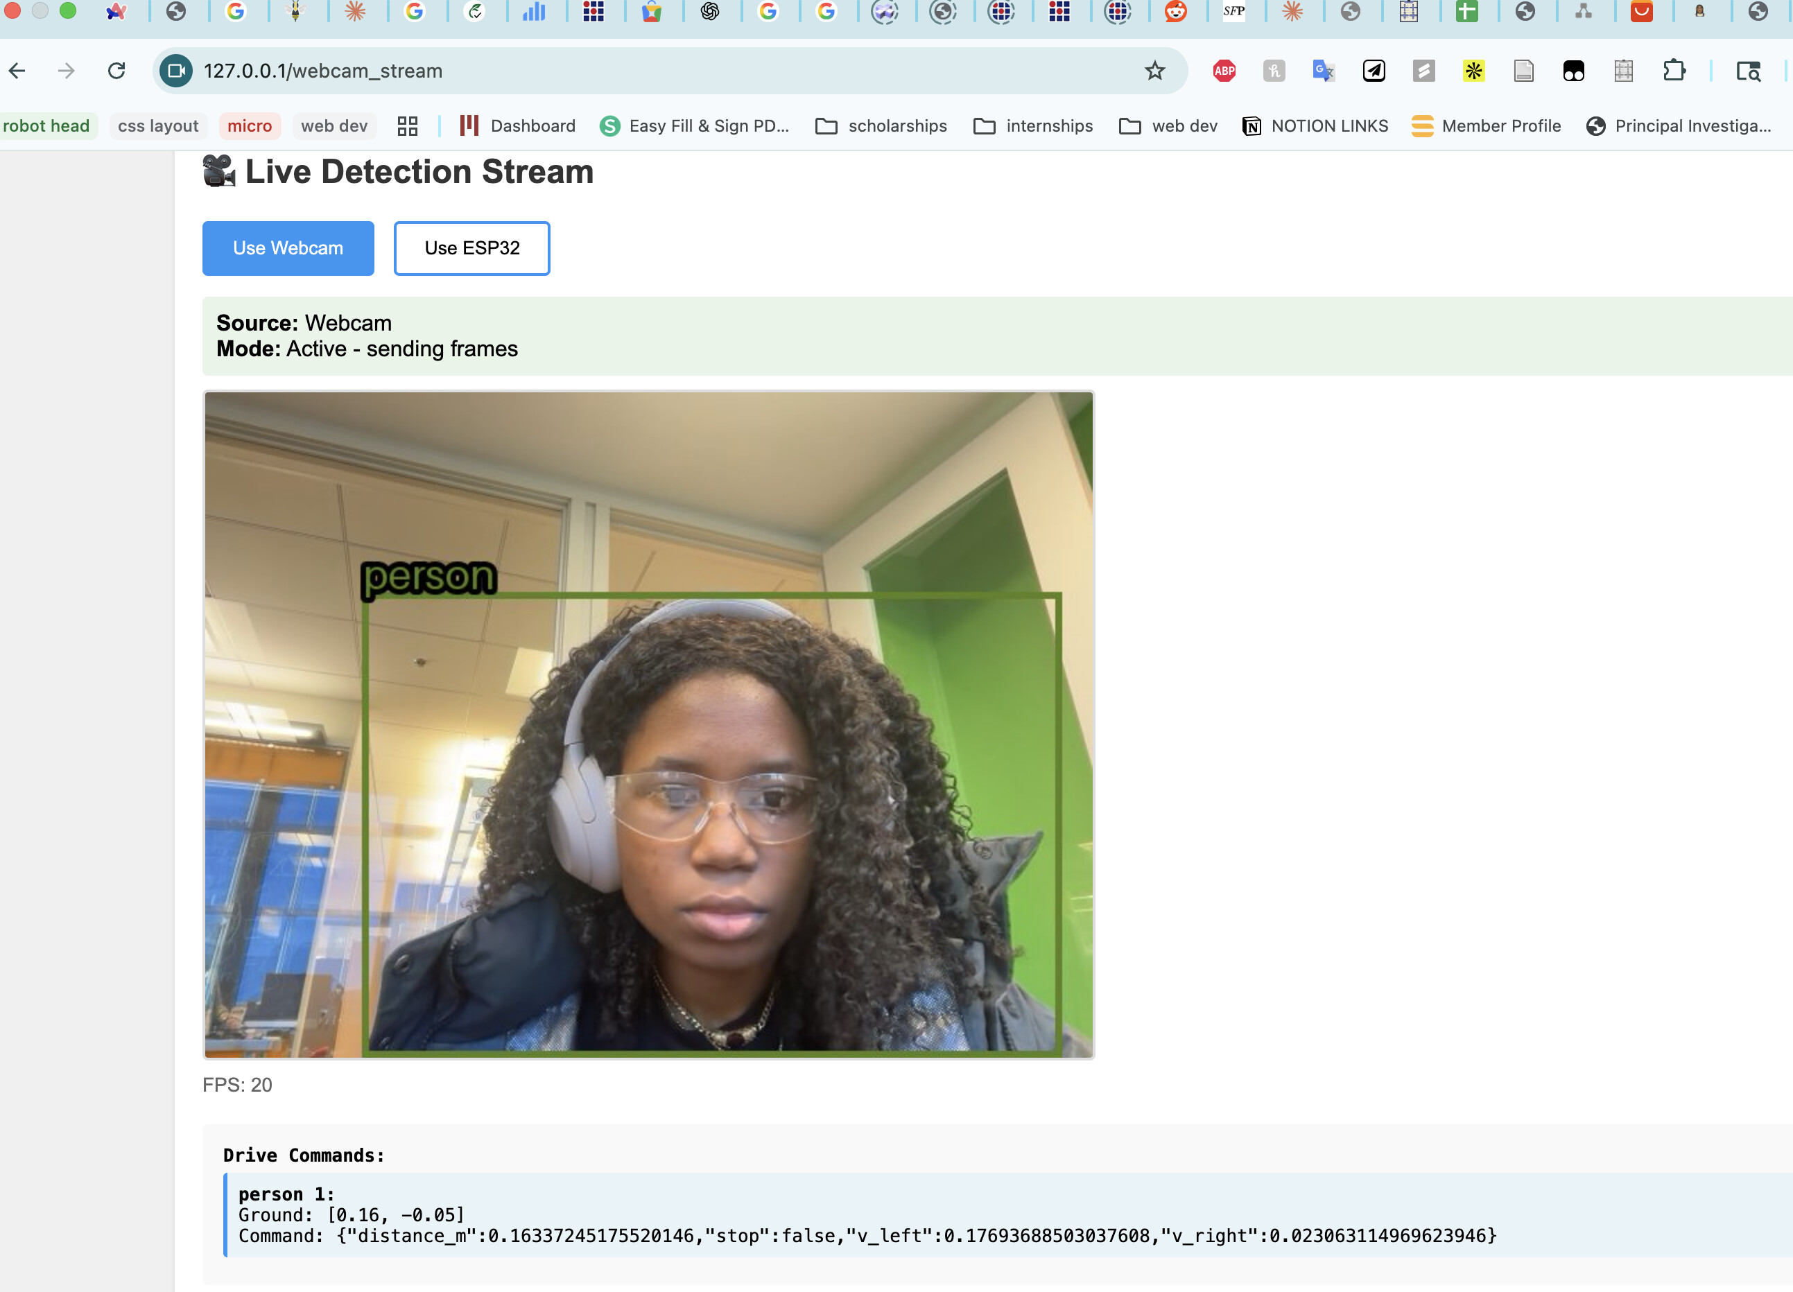1793x1292 pixels.
Task: Open the bookmark tab groups grid icon
Action: click(x=407, y=126)
